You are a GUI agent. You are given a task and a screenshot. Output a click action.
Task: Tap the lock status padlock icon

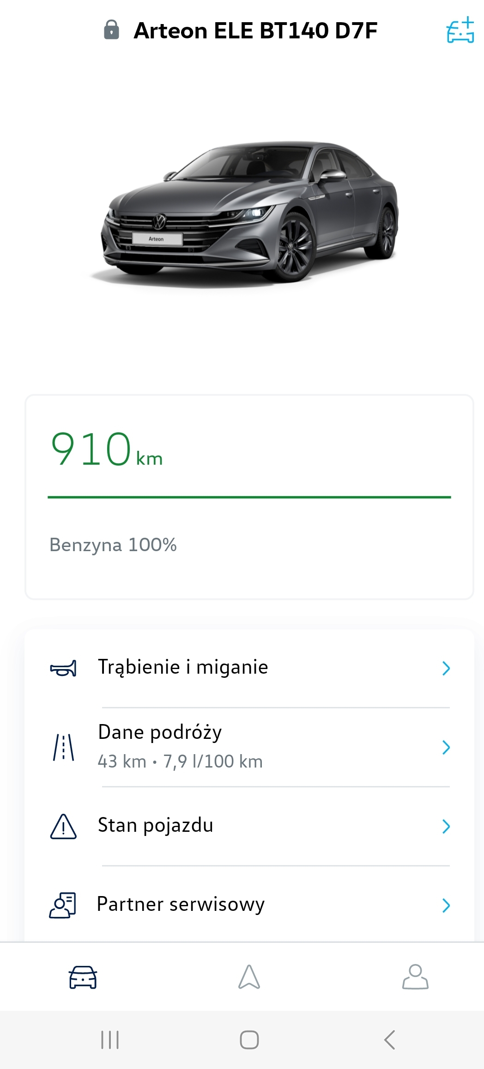click(x=111, y=30)
